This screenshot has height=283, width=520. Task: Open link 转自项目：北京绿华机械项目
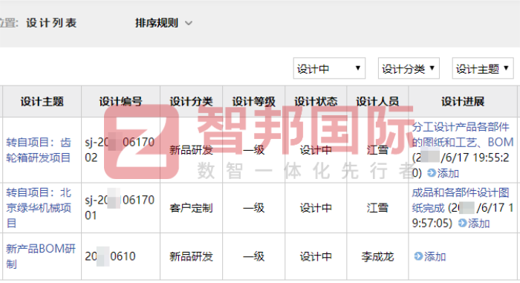(x=39, y=208)
